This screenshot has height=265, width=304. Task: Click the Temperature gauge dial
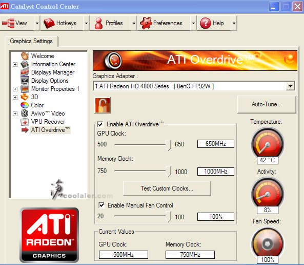pos(268,144)
